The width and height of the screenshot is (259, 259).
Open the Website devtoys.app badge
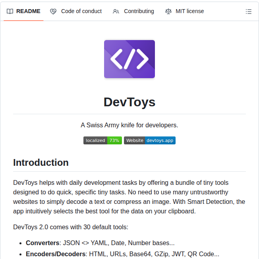[150, 140]
